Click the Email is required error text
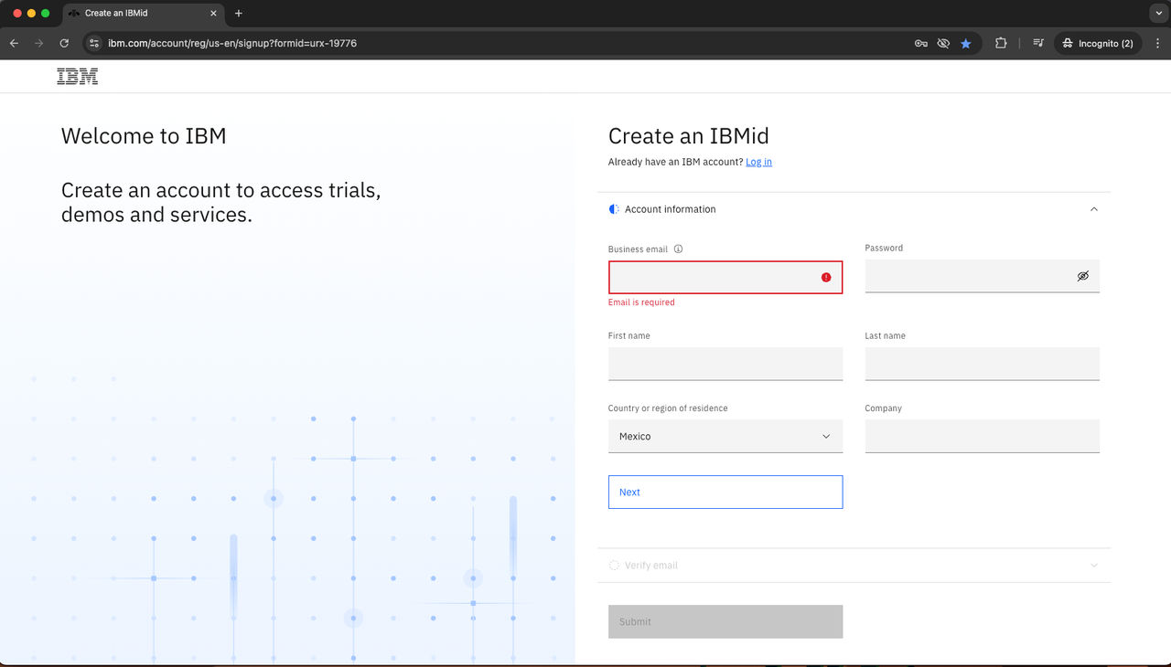Image resolution: width=1171 pixels, height=667 pixels. click(641, 302)
